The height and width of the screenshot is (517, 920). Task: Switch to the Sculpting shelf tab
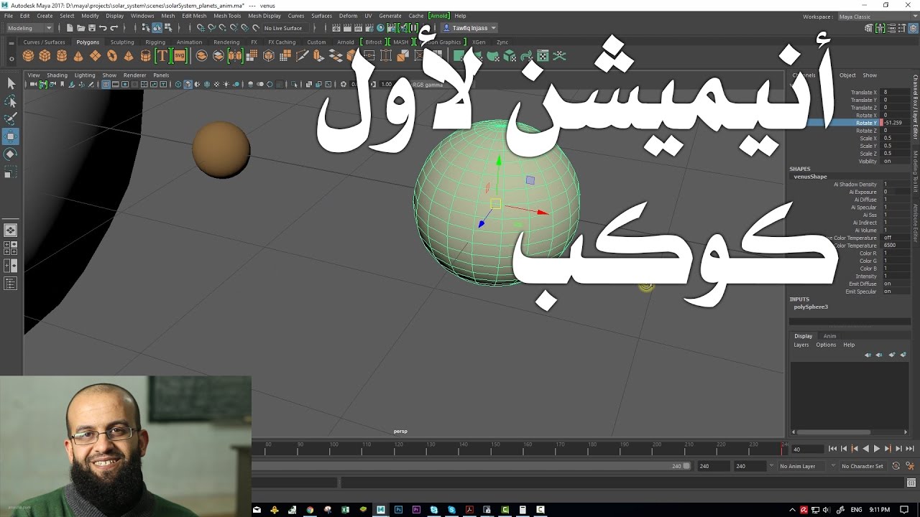coord(122,42)
